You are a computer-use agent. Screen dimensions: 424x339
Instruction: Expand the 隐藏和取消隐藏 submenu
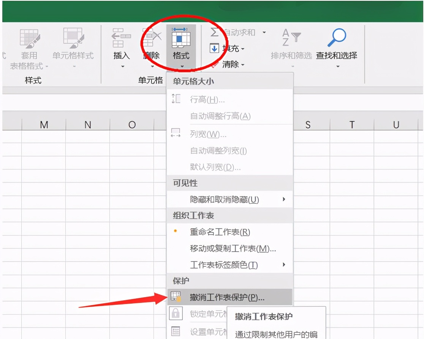220,199
